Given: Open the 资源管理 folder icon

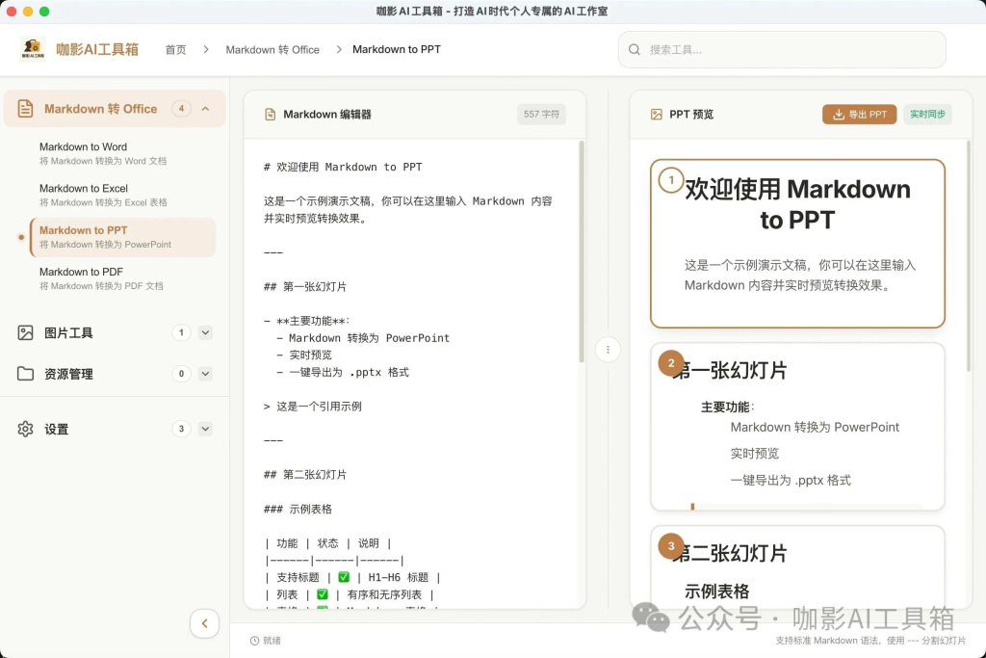Looking at the screenshot, I should (25, 374).
